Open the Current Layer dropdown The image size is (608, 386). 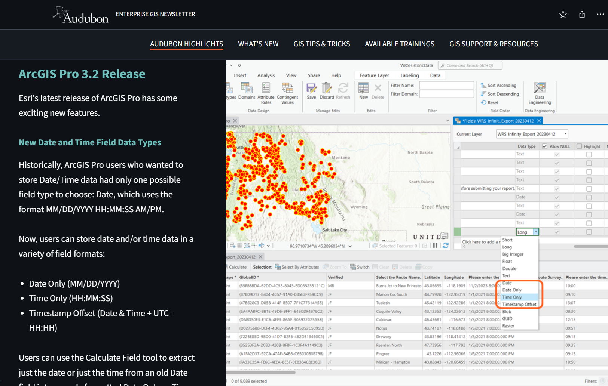tap(532, 134)
